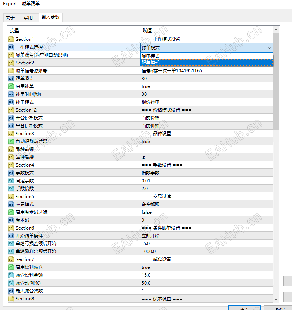
Task: Click the double icon beside 固定手数
Action: pyautogui.click(x=11, y=181)
